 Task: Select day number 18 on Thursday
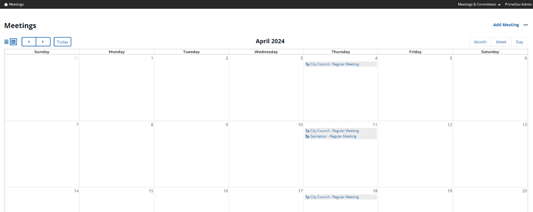(375, 191)
